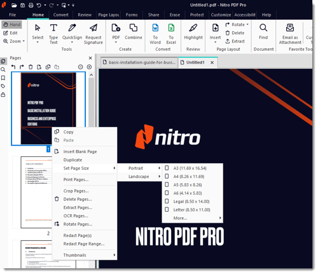Zoom in thumbnails with plus icon

coord(89,67)
